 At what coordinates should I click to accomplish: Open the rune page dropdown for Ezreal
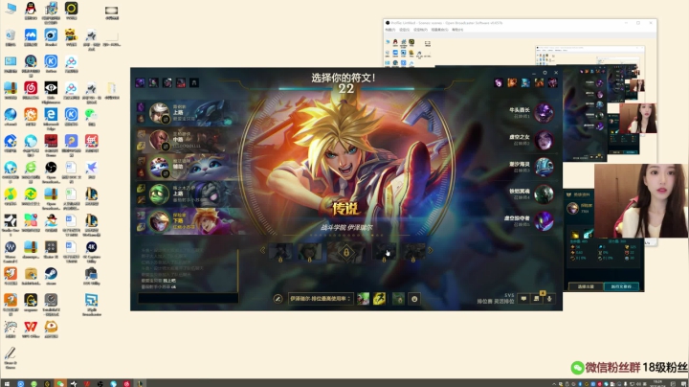coord(321,299)
